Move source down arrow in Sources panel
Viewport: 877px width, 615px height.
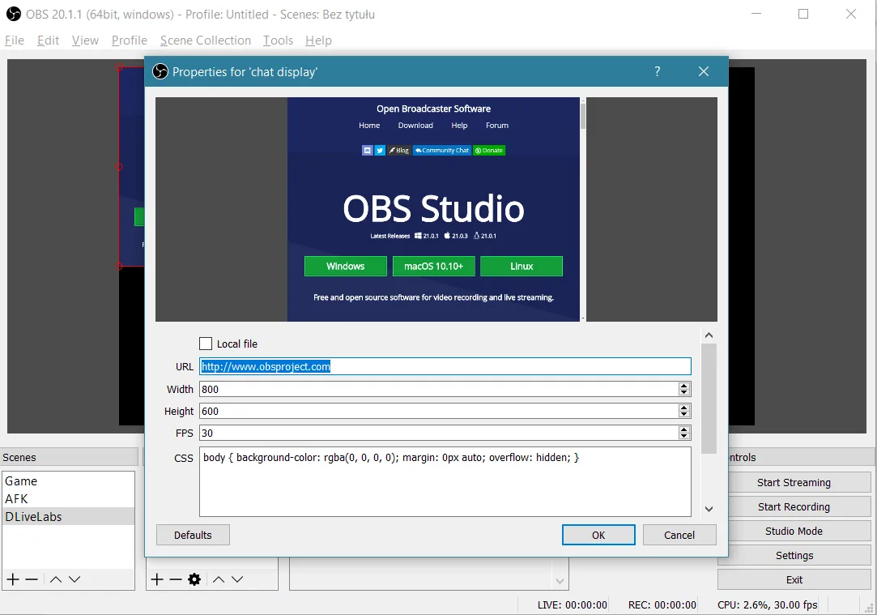tap(237, 579)
